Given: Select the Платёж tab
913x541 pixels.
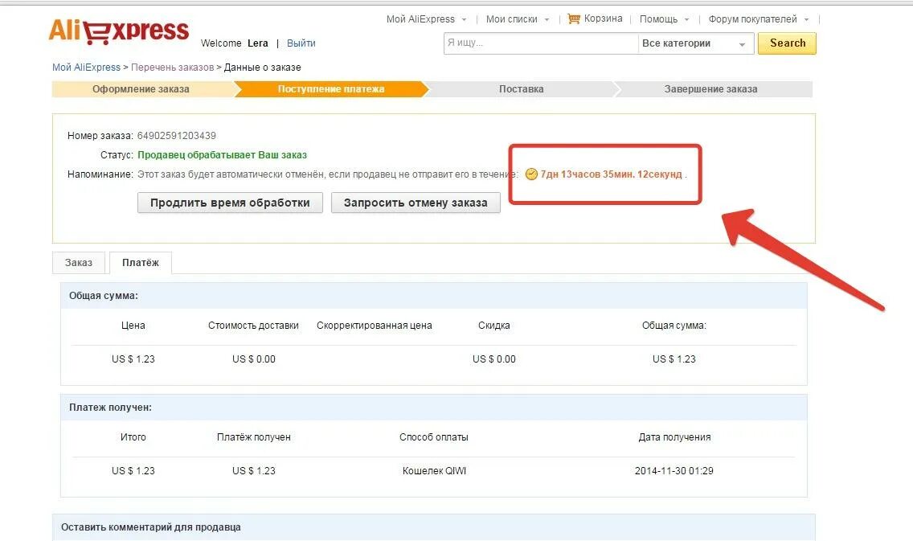Looking at the screenshot, I should [141, 263].
